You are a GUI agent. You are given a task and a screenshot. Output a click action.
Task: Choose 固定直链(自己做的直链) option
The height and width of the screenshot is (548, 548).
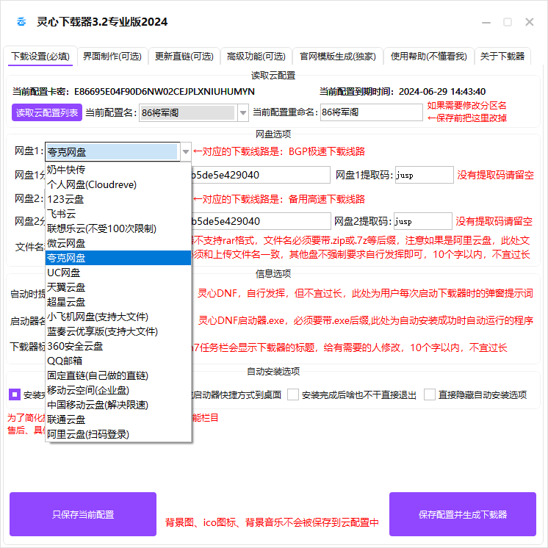[98, 375]
